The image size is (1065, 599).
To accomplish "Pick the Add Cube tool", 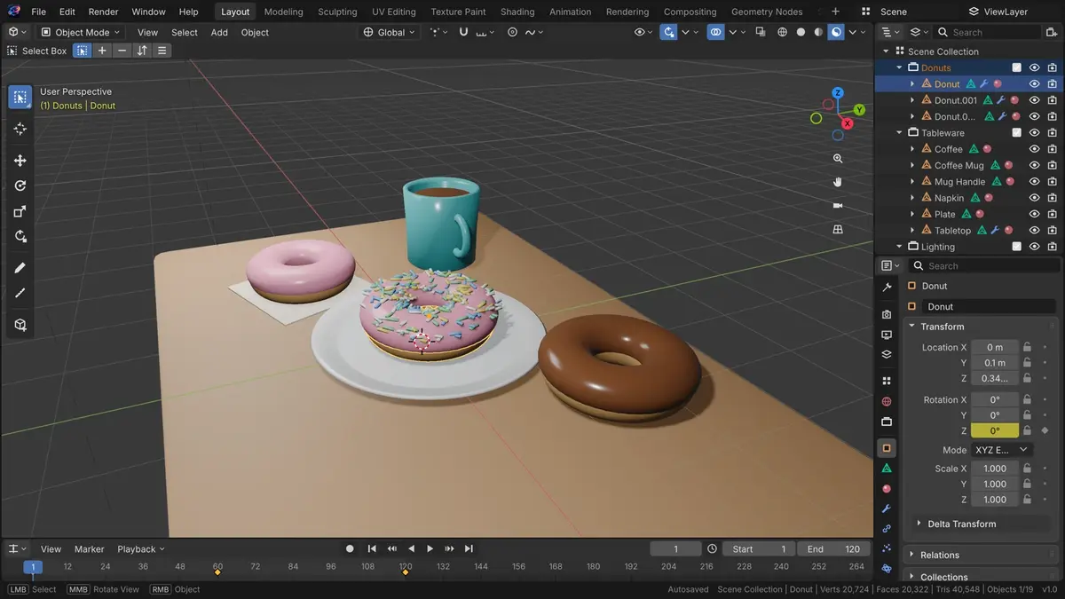I will 20,325.
